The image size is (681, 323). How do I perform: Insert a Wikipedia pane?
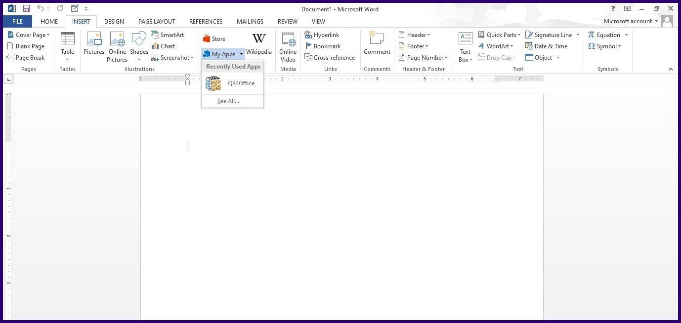click(x=259, y=44)
